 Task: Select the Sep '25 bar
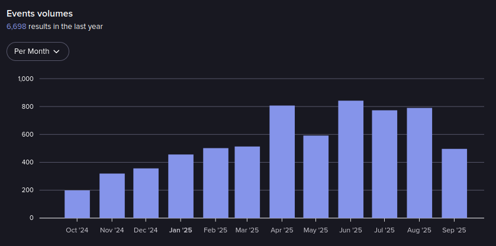point(454,183)
